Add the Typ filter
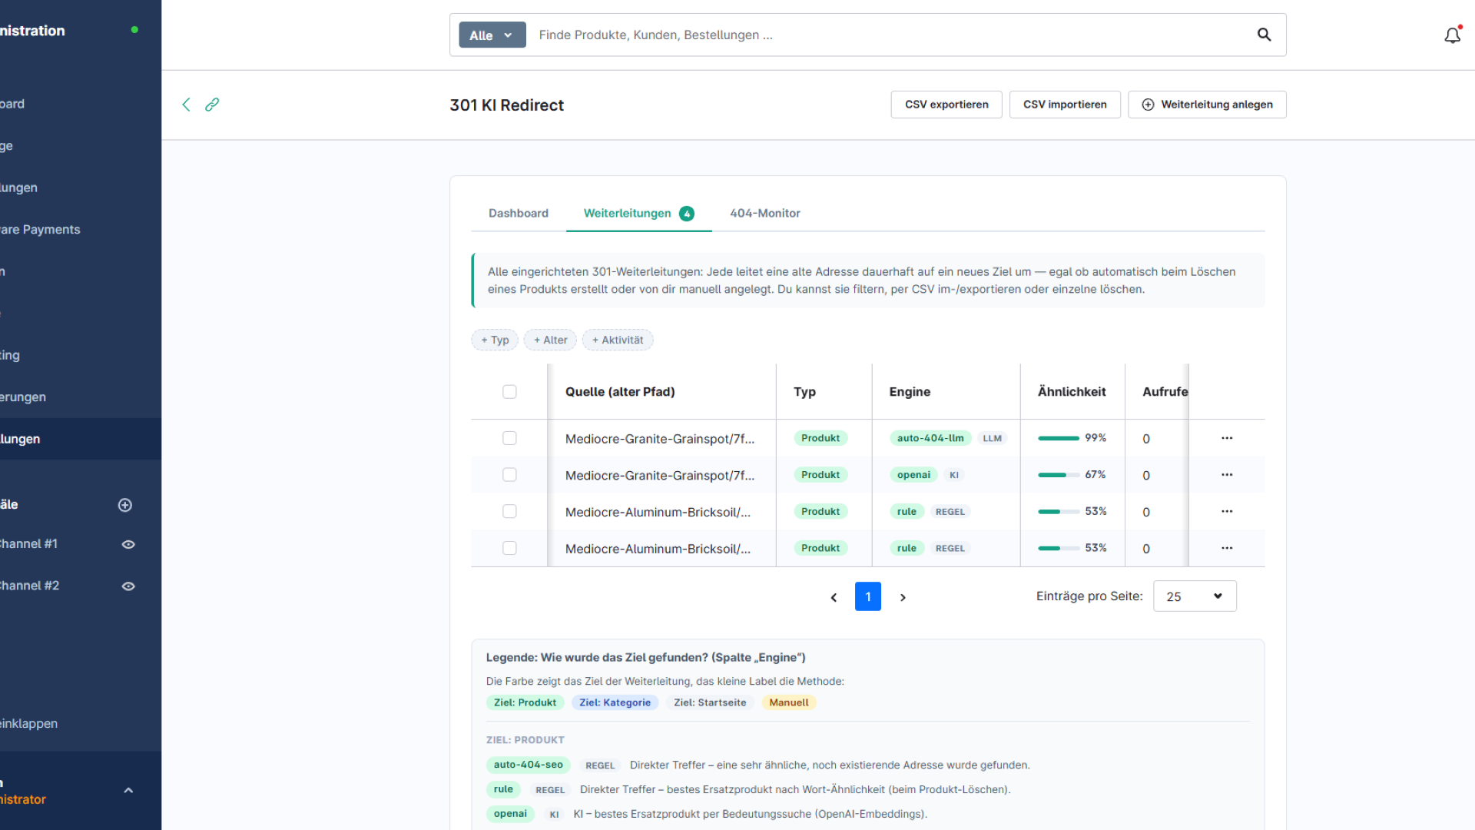This screenshot has height=830, width=1475. pos(495,340)
